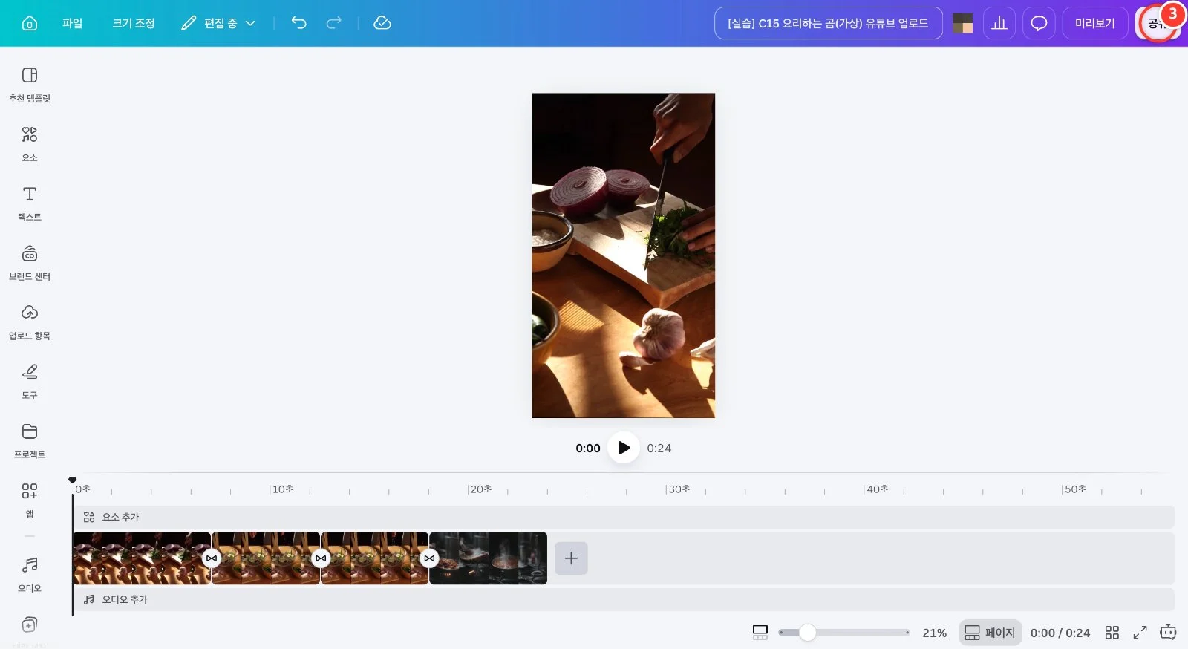
Task: Open transition before the dark stovetop clip
Action: [429, 558]
